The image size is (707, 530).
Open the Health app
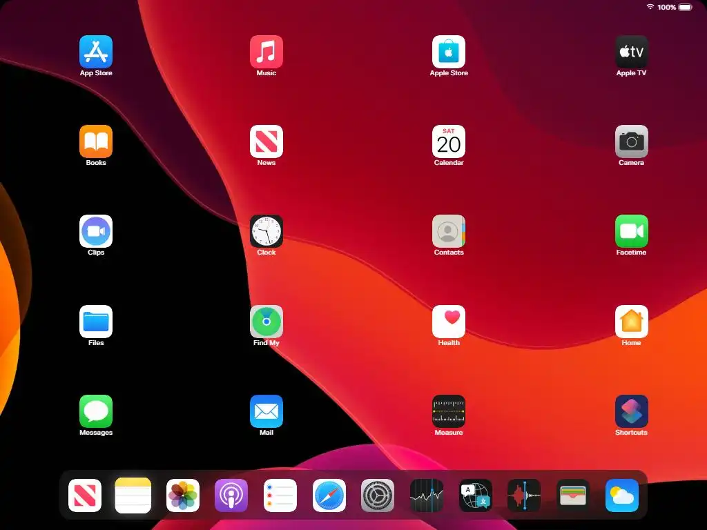(x=449, y=322)
